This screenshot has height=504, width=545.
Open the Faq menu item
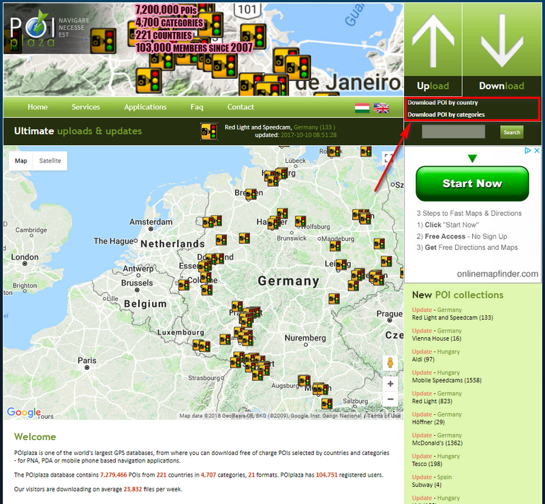[x=197, y=107]
